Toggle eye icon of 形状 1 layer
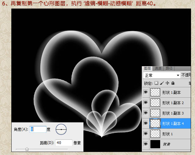Viewport: 195px width, 155px height. (145, 134)
